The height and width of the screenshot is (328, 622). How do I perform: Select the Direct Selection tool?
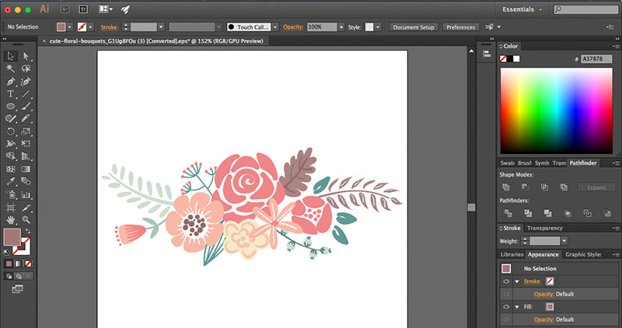(x=26, y=56)
